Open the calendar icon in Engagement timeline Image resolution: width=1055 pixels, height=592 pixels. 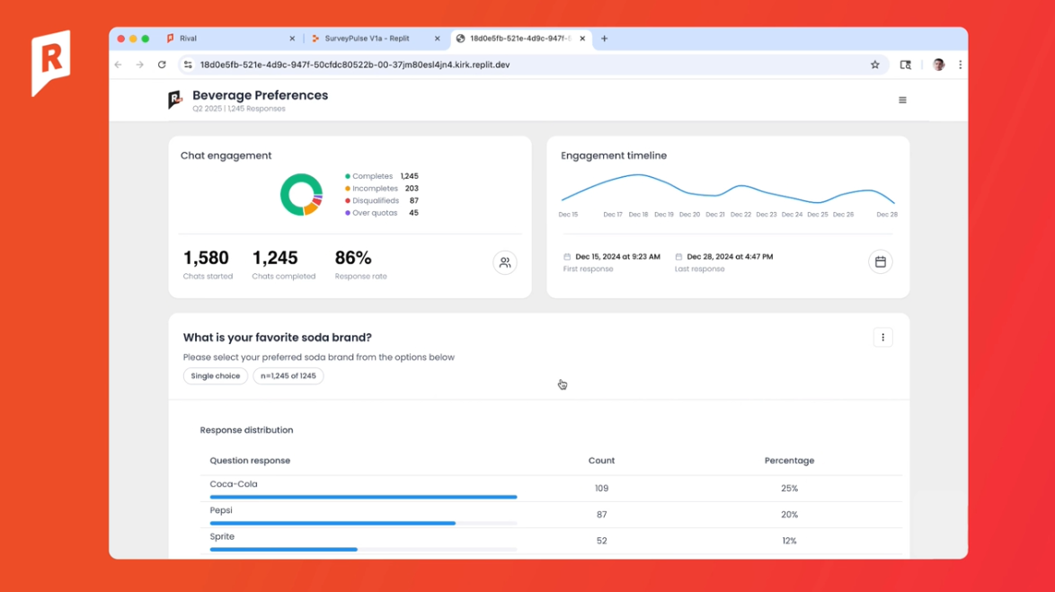[x=880, y=261]
